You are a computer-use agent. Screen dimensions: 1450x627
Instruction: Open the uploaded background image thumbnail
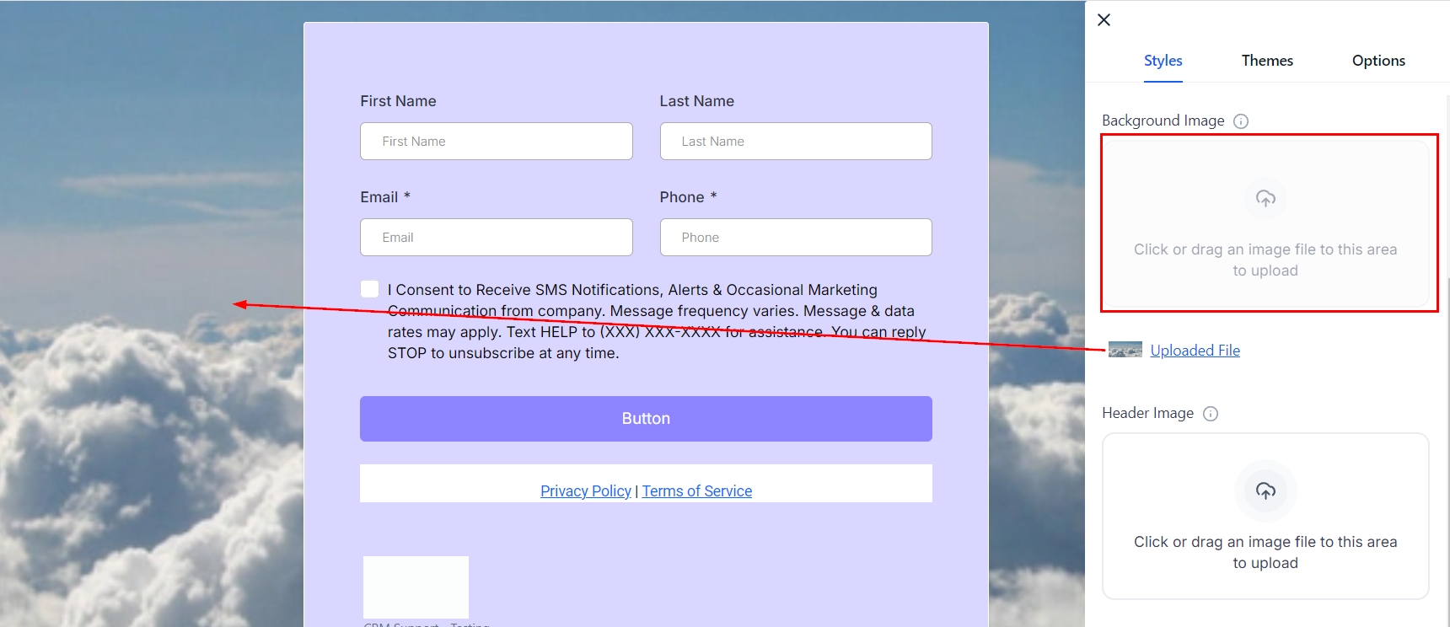pyautogui.click(x=1125, y=350)
